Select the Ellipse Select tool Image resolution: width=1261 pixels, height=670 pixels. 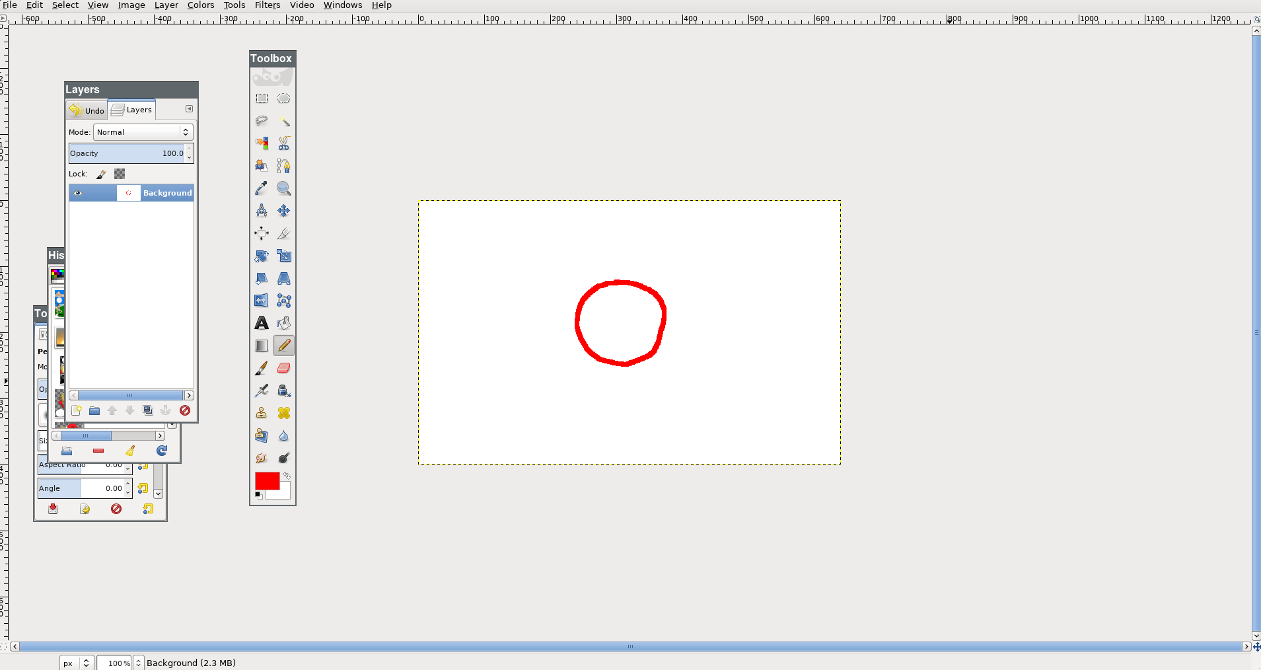pos(283,98)
